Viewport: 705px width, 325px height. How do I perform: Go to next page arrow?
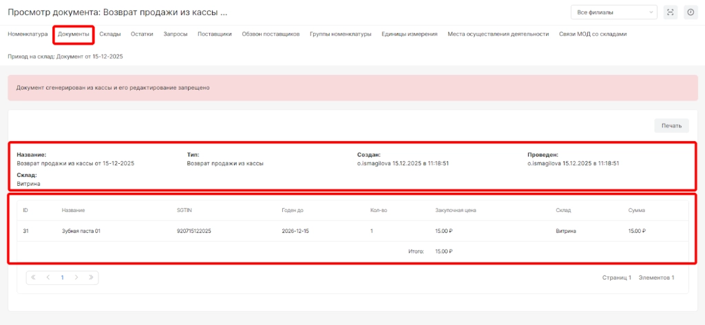point(76,277)
